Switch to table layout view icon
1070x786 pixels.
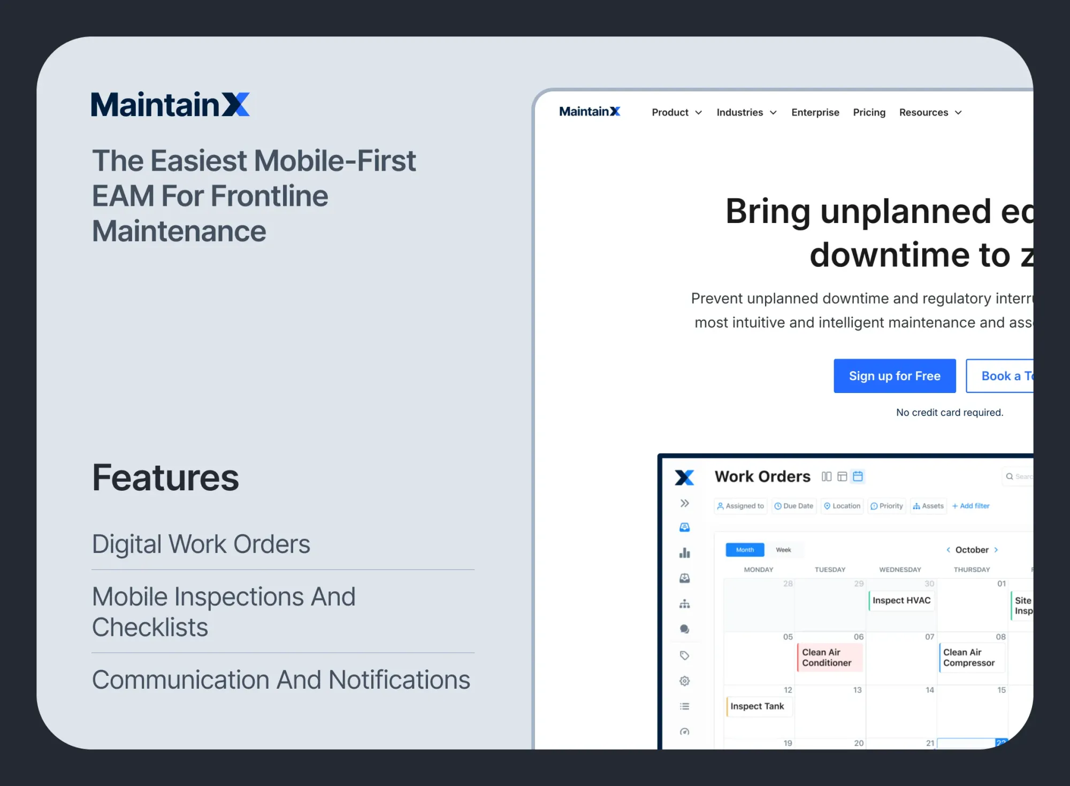842,476
